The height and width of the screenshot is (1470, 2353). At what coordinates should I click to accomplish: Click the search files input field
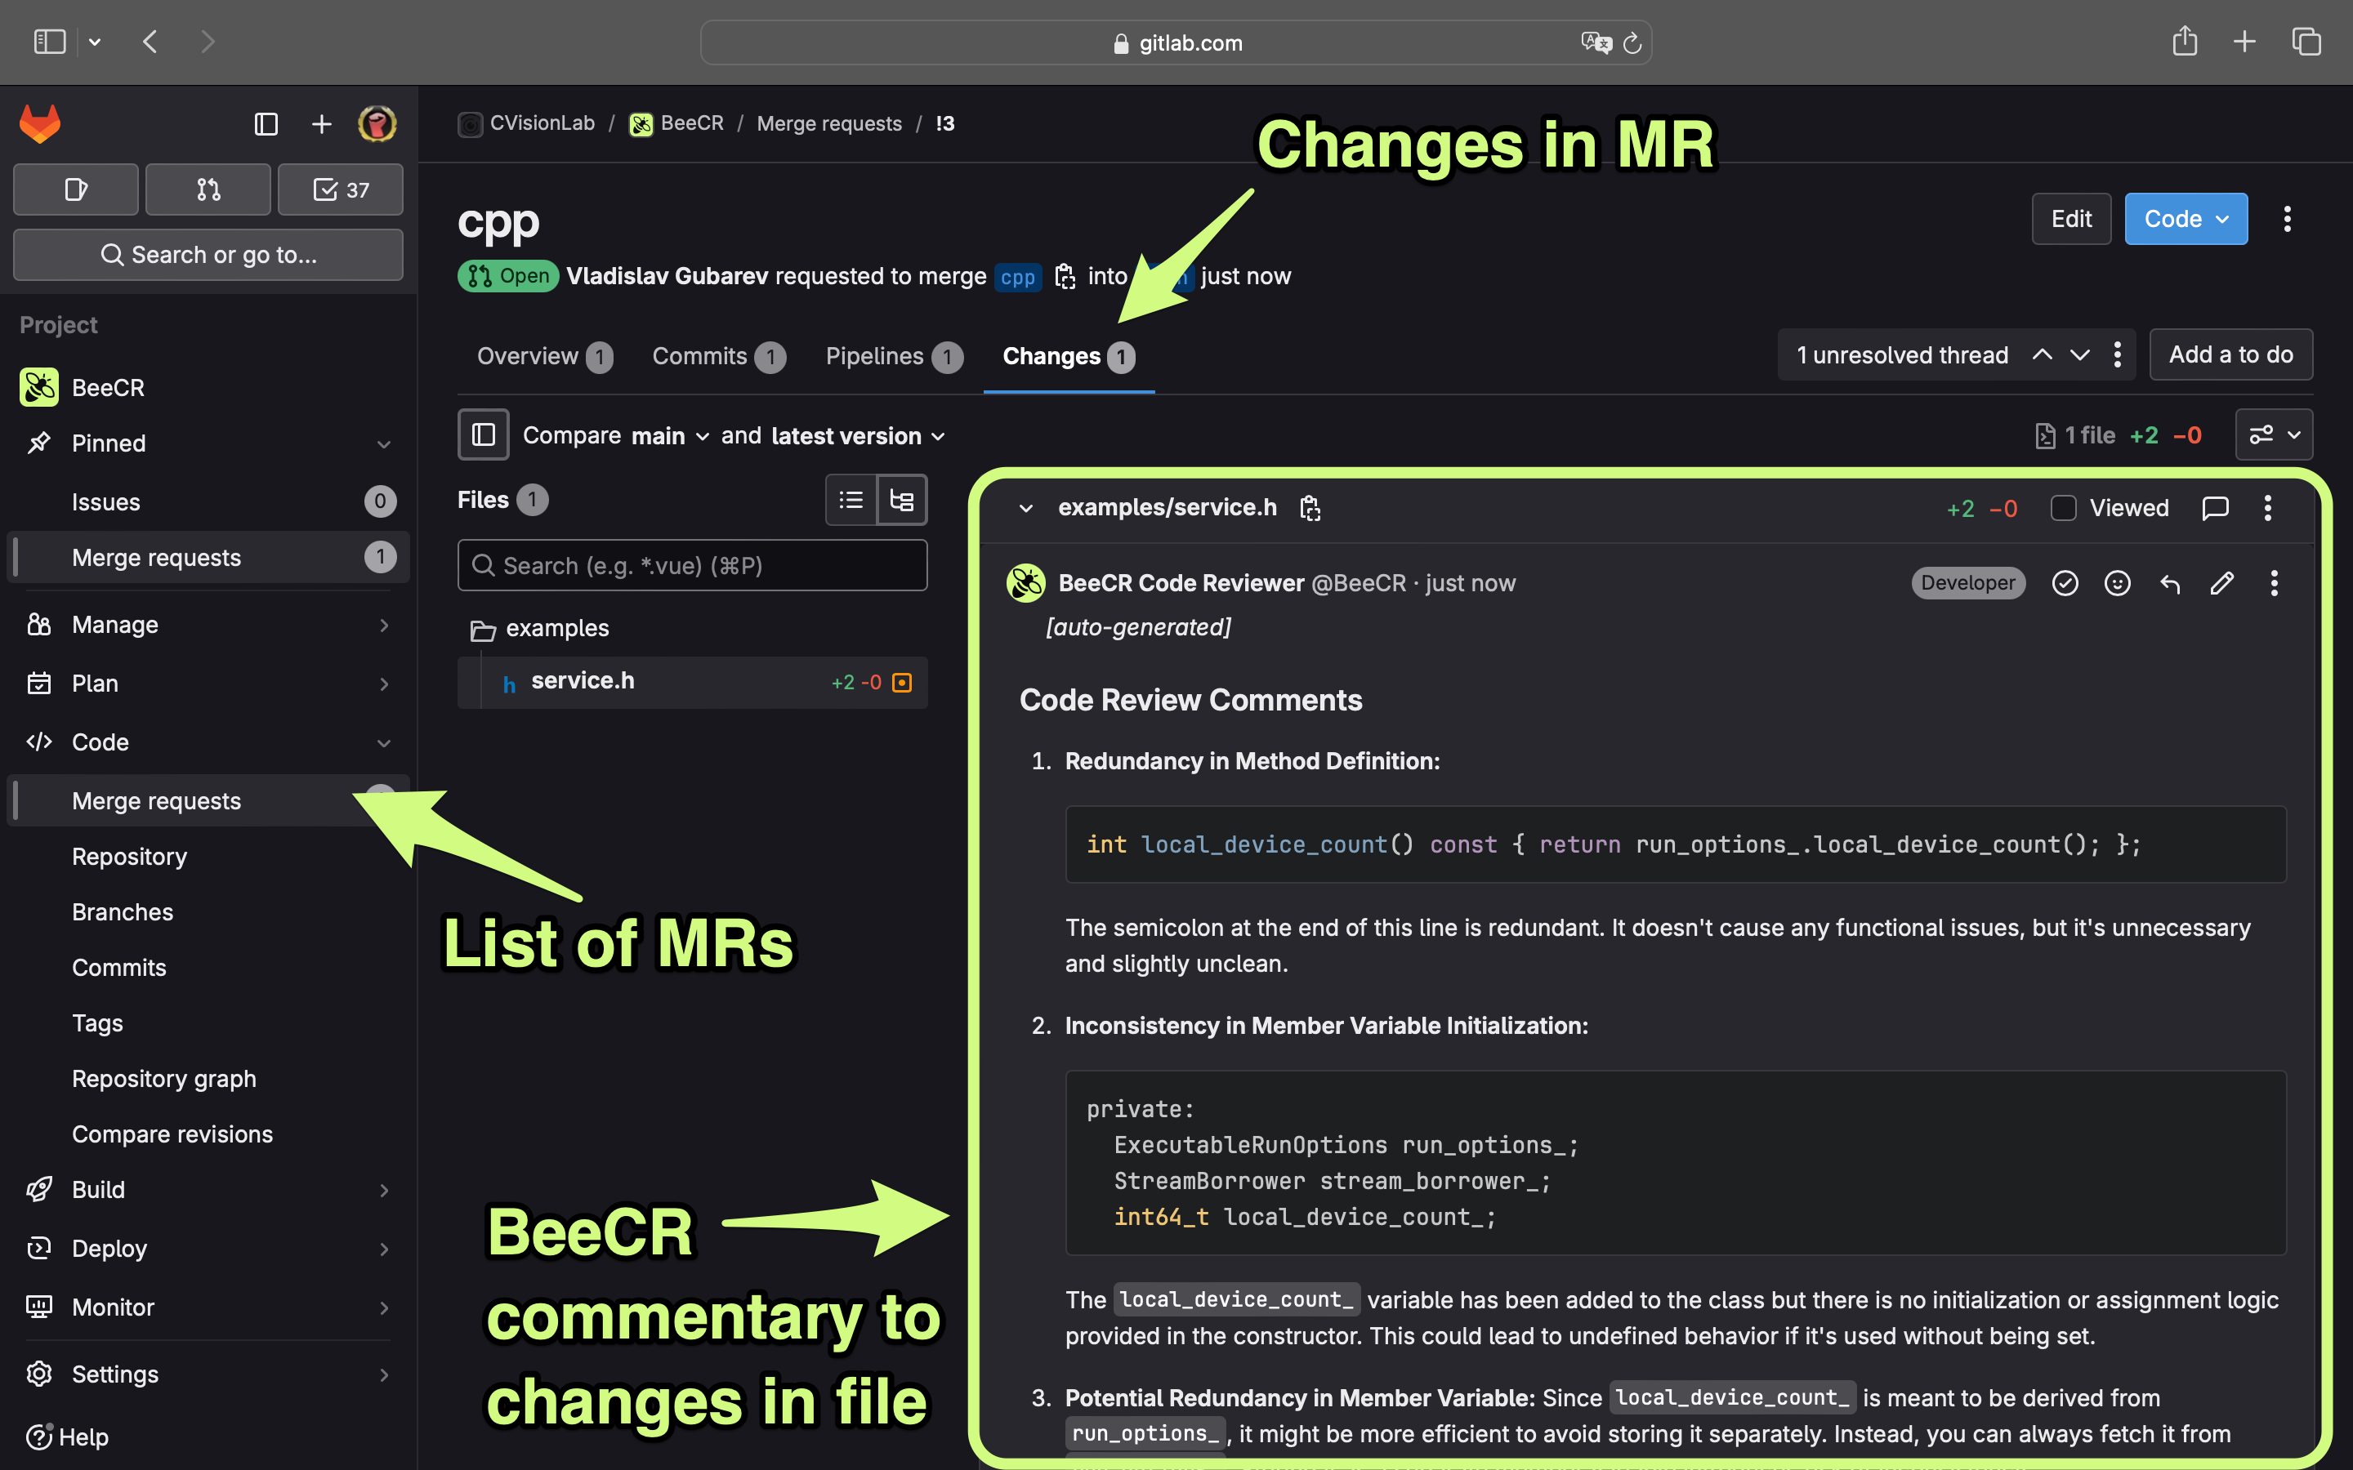pos(693,564)
